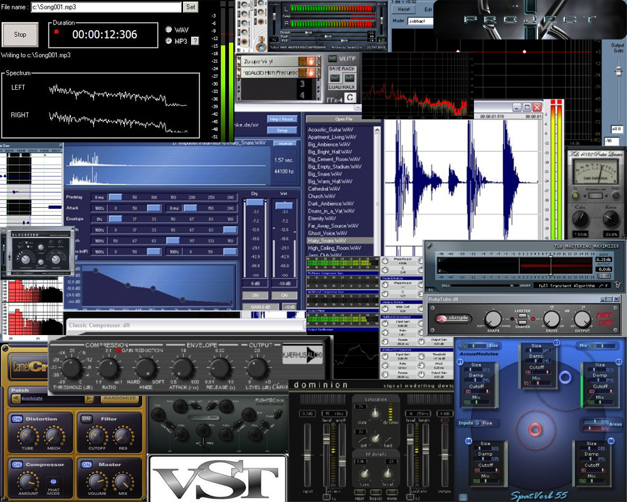Toggle CamelCrusher Master ON switch
627x502 pixels.
pos(87,465)
